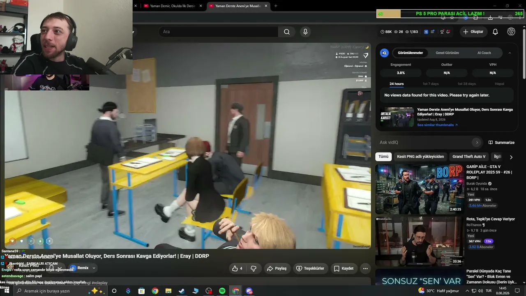The width and height of the screenshot is (526, 296).
Task: Click the YouTube search magnifier button
Action: point(286,32)
